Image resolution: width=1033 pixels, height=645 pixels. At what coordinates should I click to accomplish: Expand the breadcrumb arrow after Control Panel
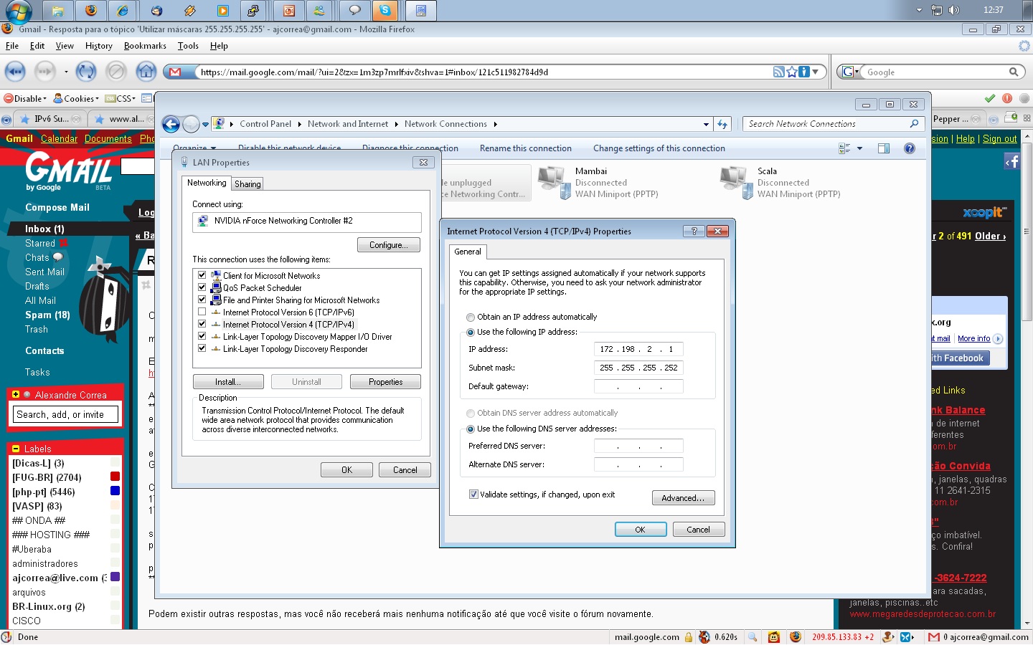[x=299, y=124]
